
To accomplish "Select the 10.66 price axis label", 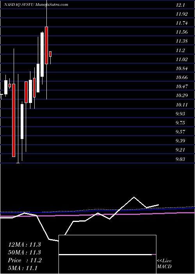I will (182, 78).
